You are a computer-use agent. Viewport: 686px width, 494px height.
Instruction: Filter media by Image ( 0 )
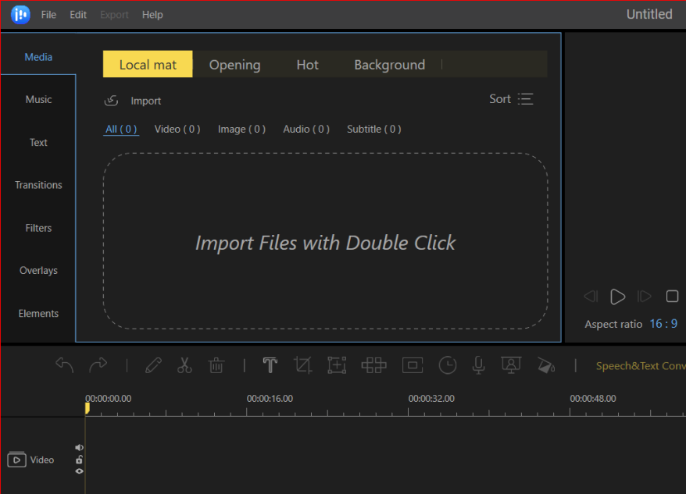pos(242,130)
